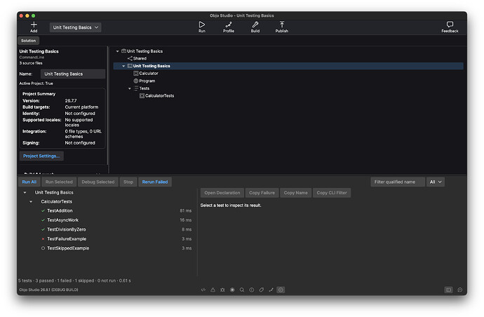Viewport: 484px width, 317px height.
Task: Click the Copy Failure button
Action: click(x=262, y=193)
